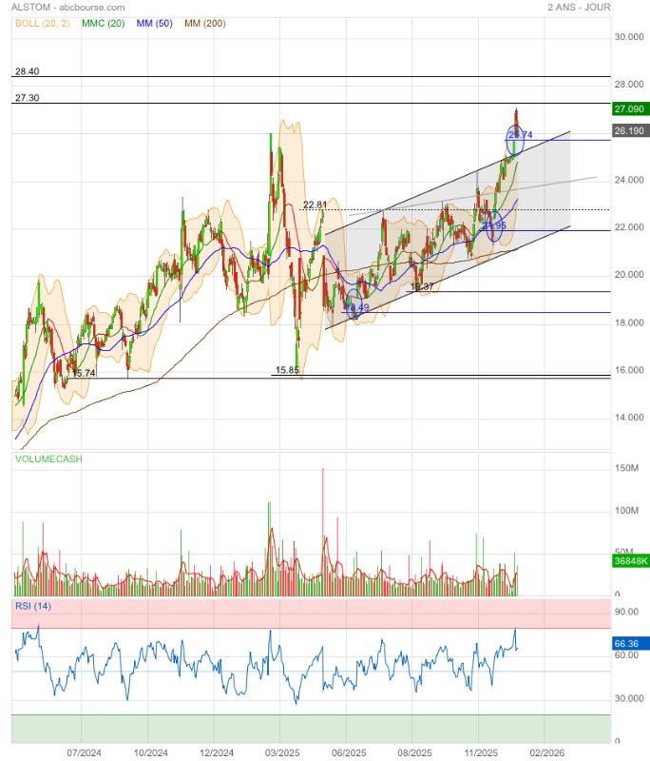Select the 2 ANS - JOUR period label
The height and width of the screenshot is (761, 650).
(579, 7)
